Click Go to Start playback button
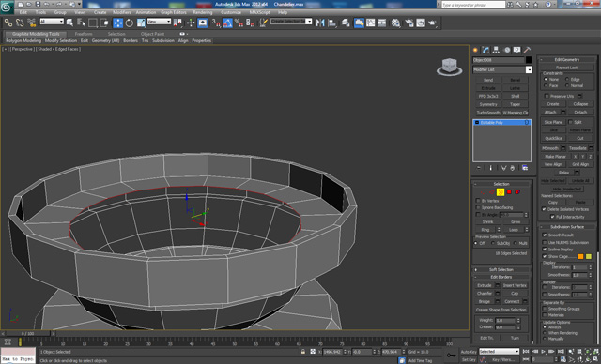Image resolution: width=601 pixels, height=364 pixels. pyautogui.click(x=526, y=352)
